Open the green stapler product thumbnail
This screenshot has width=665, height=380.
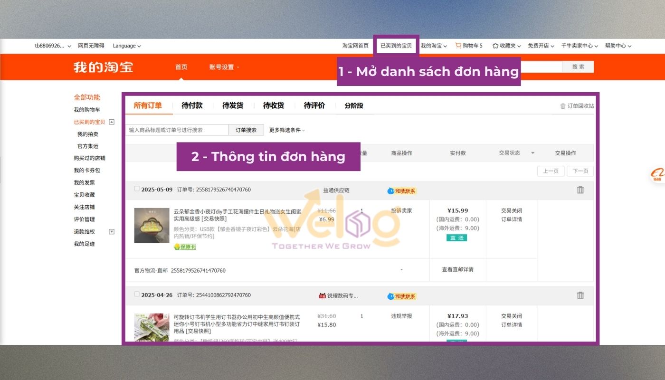tap(152, 328)
